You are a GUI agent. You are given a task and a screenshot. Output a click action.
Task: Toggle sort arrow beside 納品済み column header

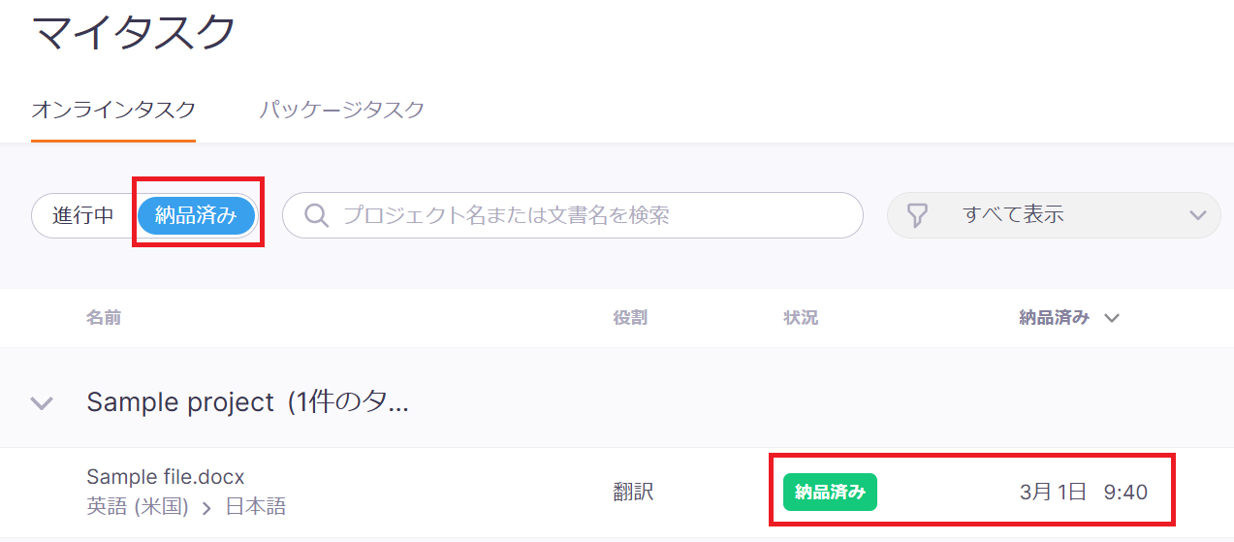coord(1112,318)
